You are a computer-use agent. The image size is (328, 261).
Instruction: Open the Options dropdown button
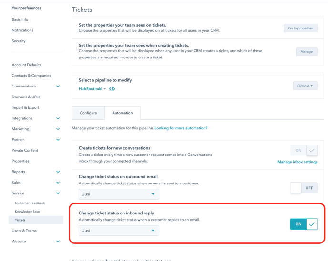point(305,86)
